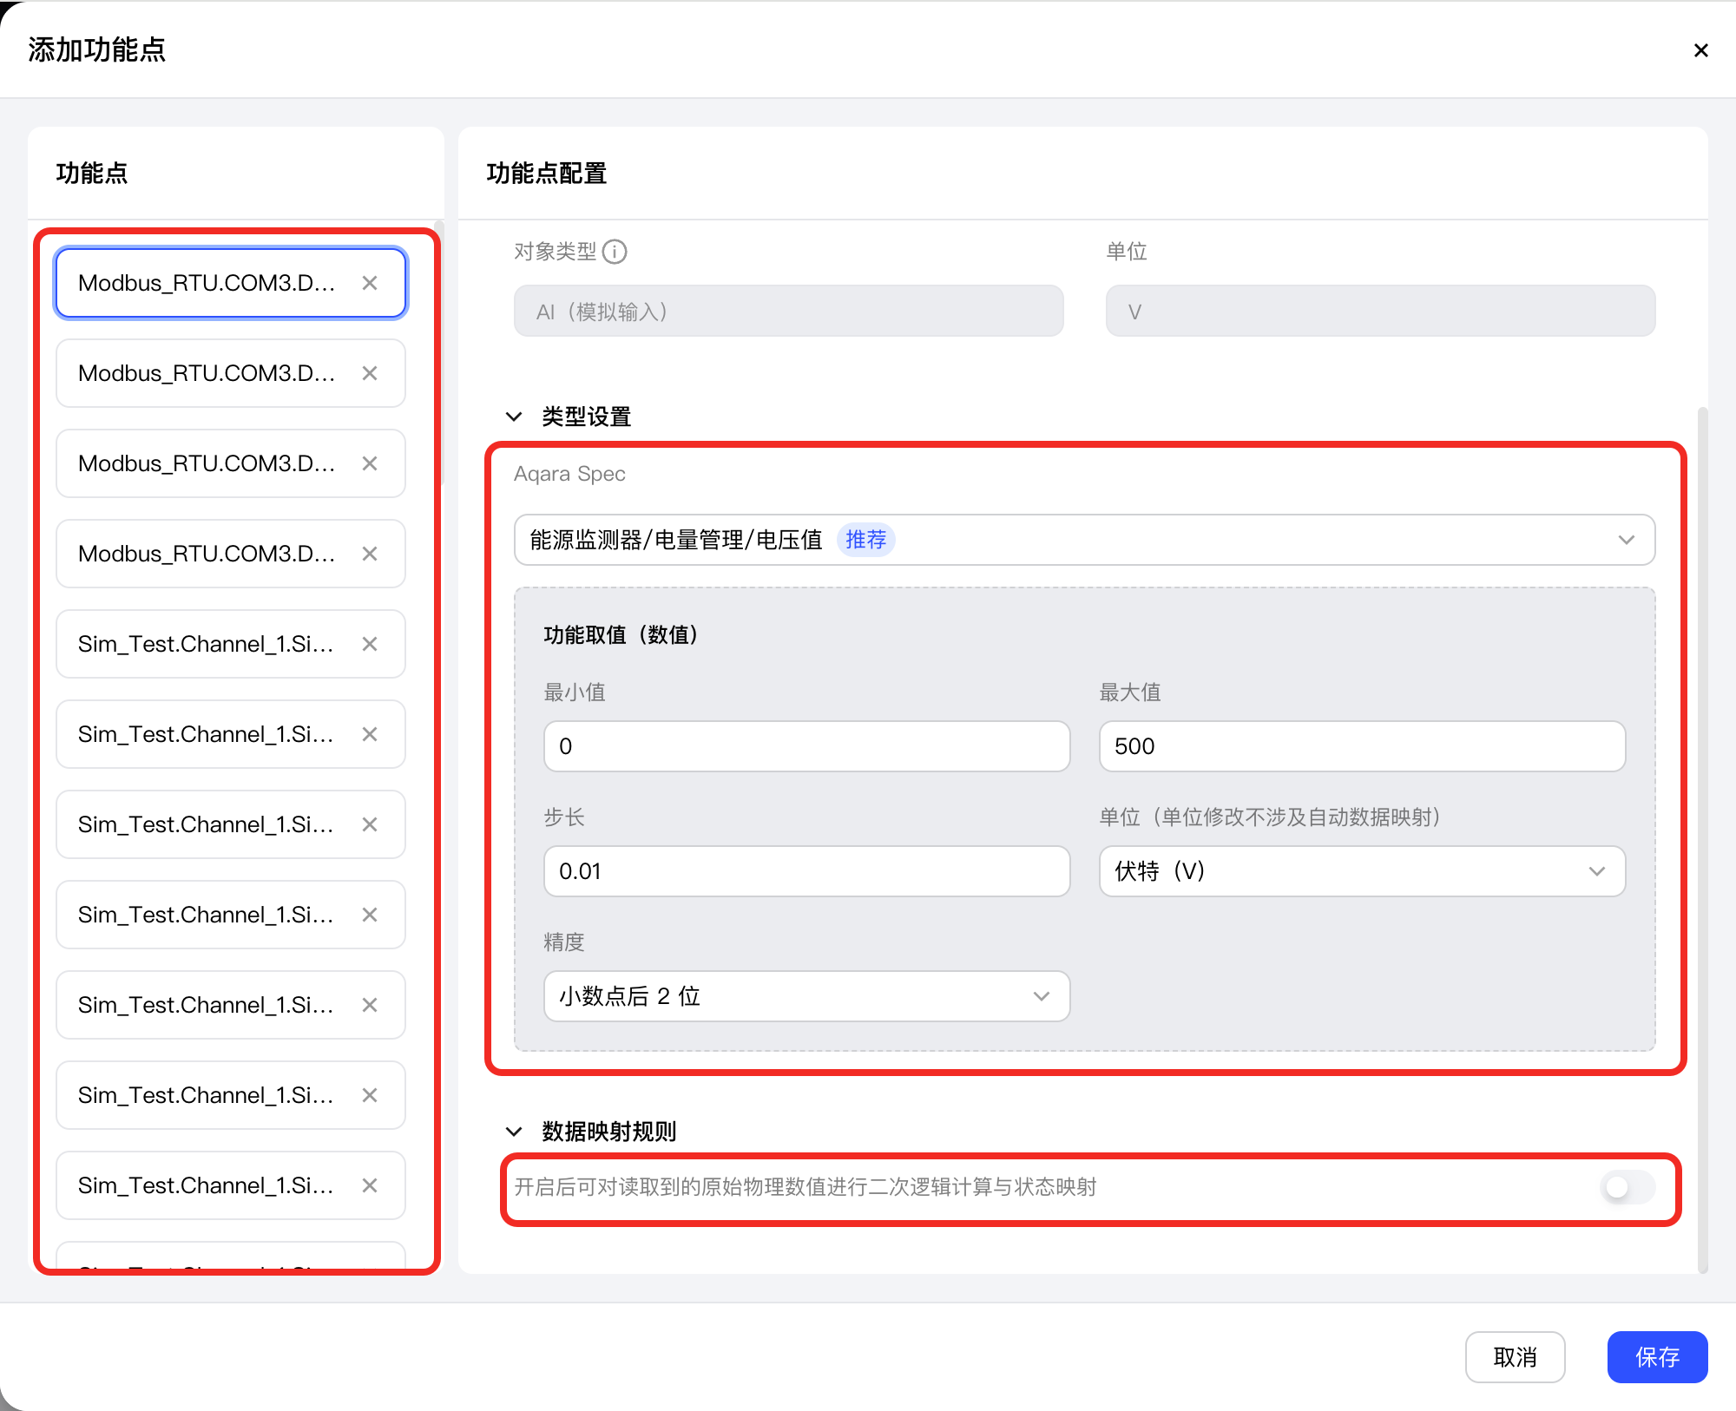Close the 添加功能点 dialog with the X icon
The image size is (1736, 1411).
[x=1700, y=50]
